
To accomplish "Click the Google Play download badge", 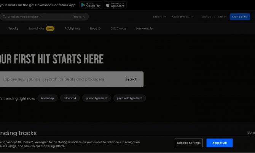I will (91, 5).
